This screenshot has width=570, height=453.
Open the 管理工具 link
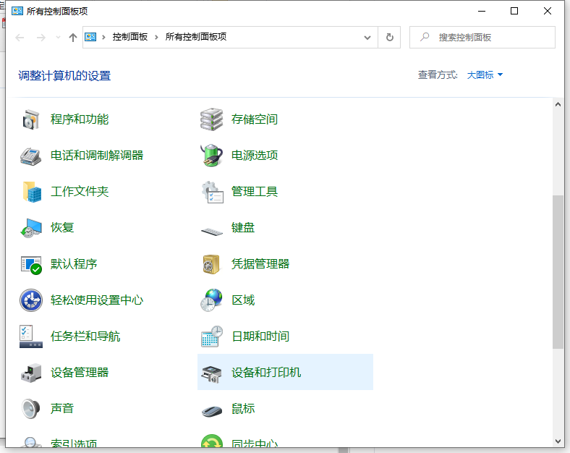255,192
